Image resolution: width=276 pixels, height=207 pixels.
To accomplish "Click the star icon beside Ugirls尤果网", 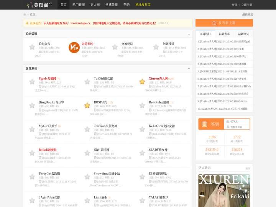I will tap(32, 82).
